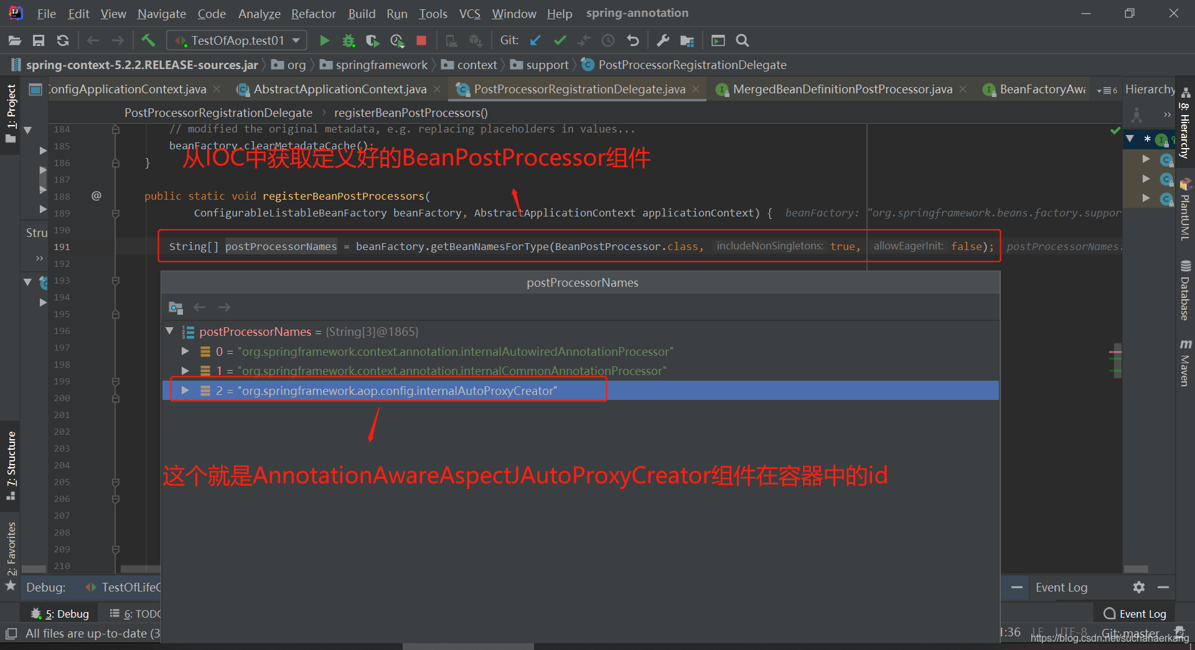Image resolution: width=1195 pixels, height=650 pixels.
Task: Click the editor horizontal scrollbar thumb
Action: [x=140, y=569]
